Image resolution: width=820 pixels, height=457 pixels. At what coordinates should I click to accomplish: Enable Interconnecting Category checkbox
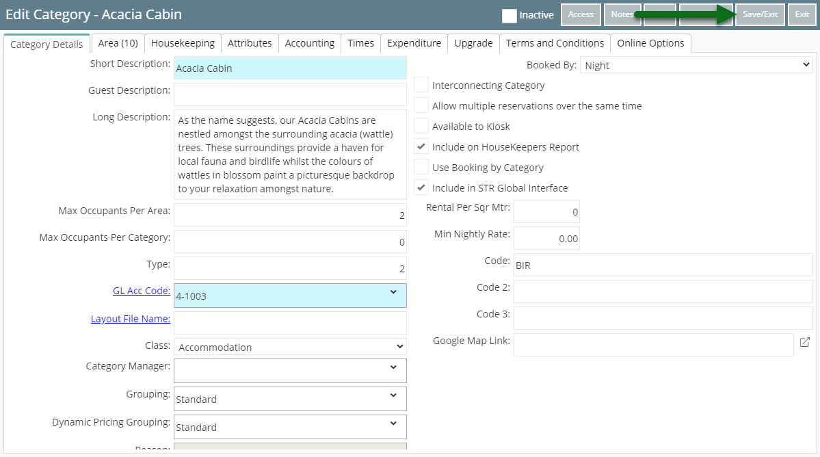click(421, 85)
